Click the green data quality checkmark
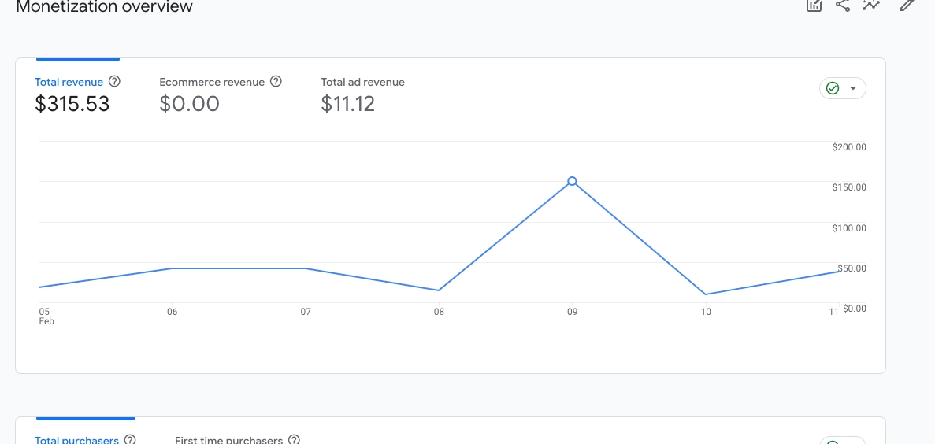Viewport: 935px width, 444px height. 833,88
